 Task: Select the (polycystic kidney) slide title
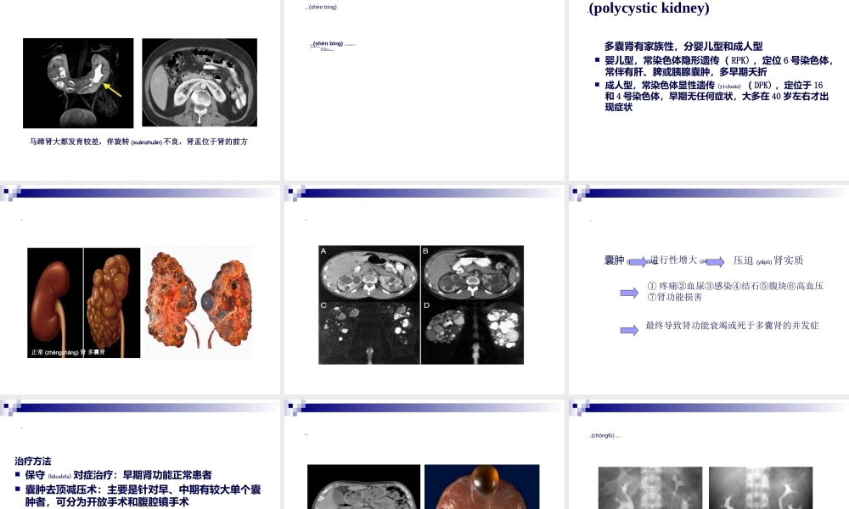(649, 8)
